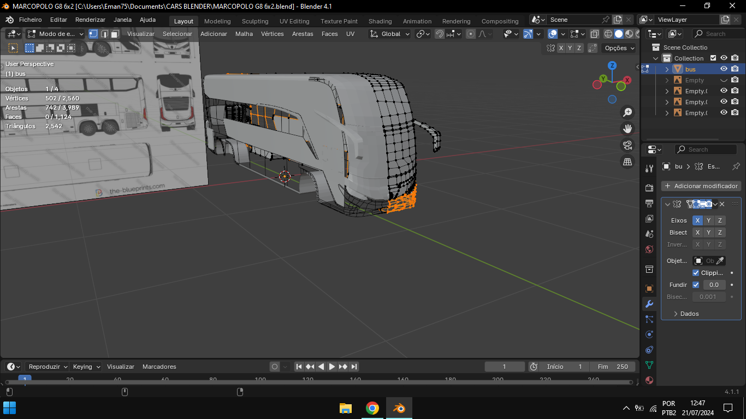Open the Object properties tab

pos(649,289)
